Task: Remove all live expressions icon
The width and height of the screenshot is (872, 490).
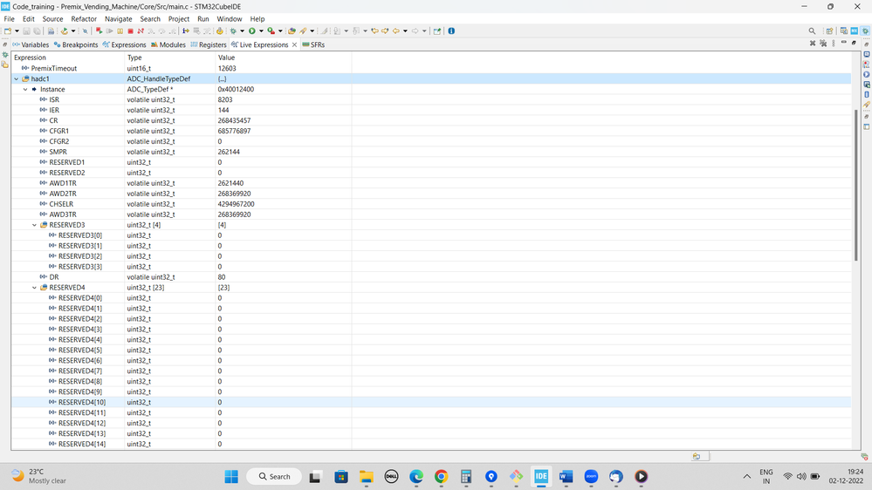Action: coord(823,44)
